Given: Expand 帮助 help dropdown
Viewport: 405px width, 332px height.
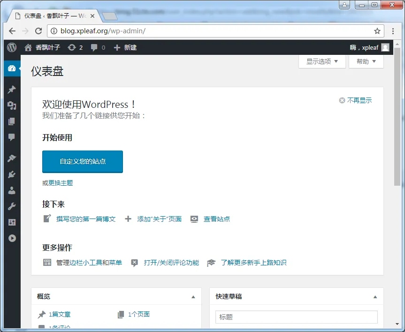Looking at the screenshot, I should pos(366,61).
